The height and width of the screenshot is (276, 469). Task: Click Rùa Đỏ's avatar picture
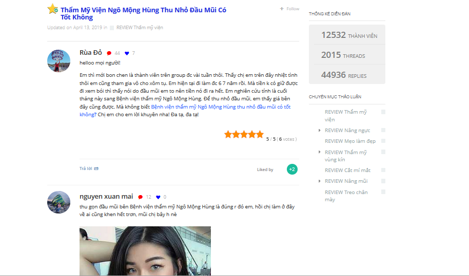pyautogui.click(x=58, y=61)
